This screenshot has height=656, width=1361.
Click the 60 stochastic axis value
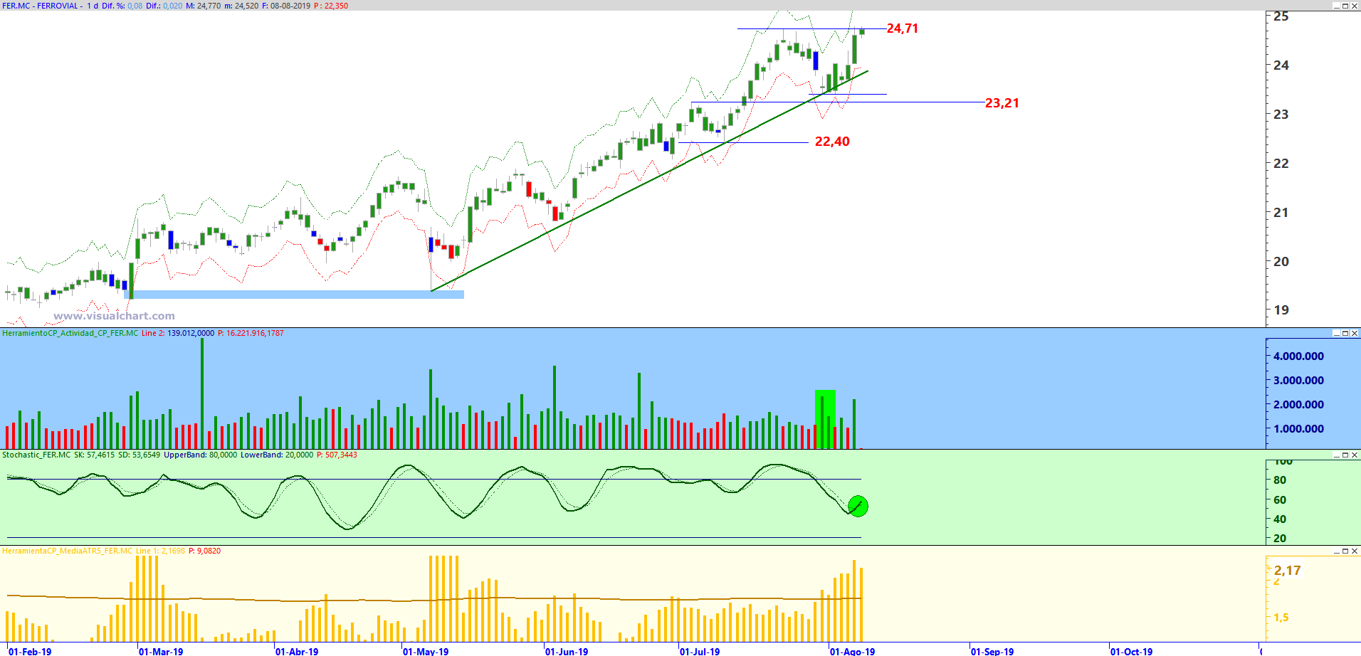pyautogui.click(x=1280, y=500)
